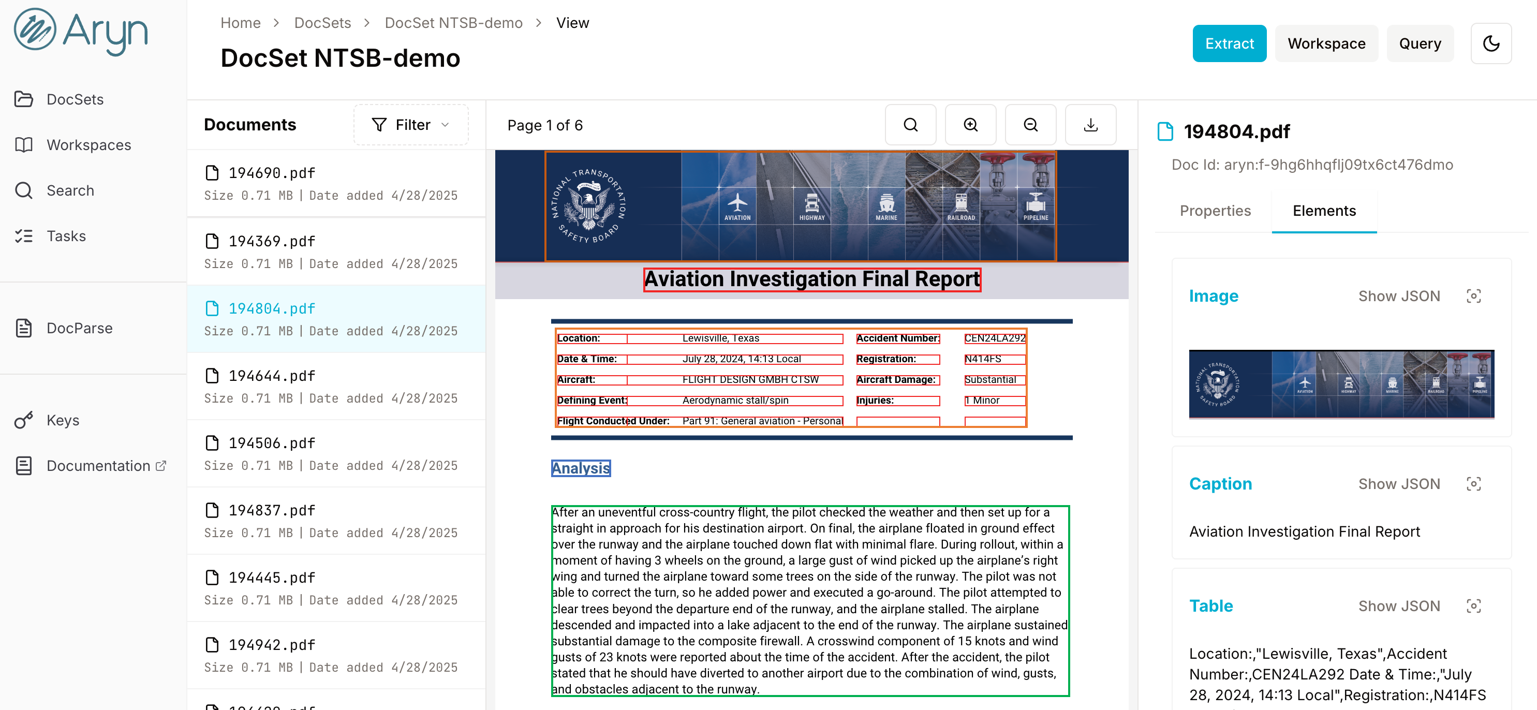Click the file icon beside the 194804.pdf title
The width and height of the screenshot is (1537, 710).
pyautogui.click(x=1165, y=131)
